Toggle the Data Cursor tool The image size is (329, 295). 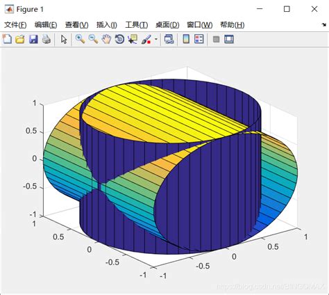(x=133, y=39)
